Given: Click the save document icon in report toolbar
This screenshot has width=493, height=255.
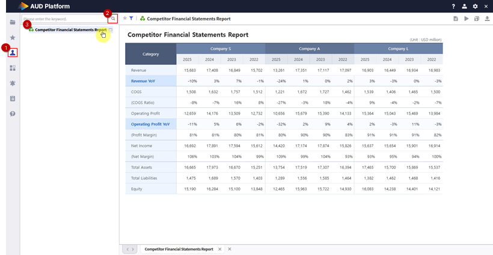Looking at the screenshot, I should coord(456,19).
